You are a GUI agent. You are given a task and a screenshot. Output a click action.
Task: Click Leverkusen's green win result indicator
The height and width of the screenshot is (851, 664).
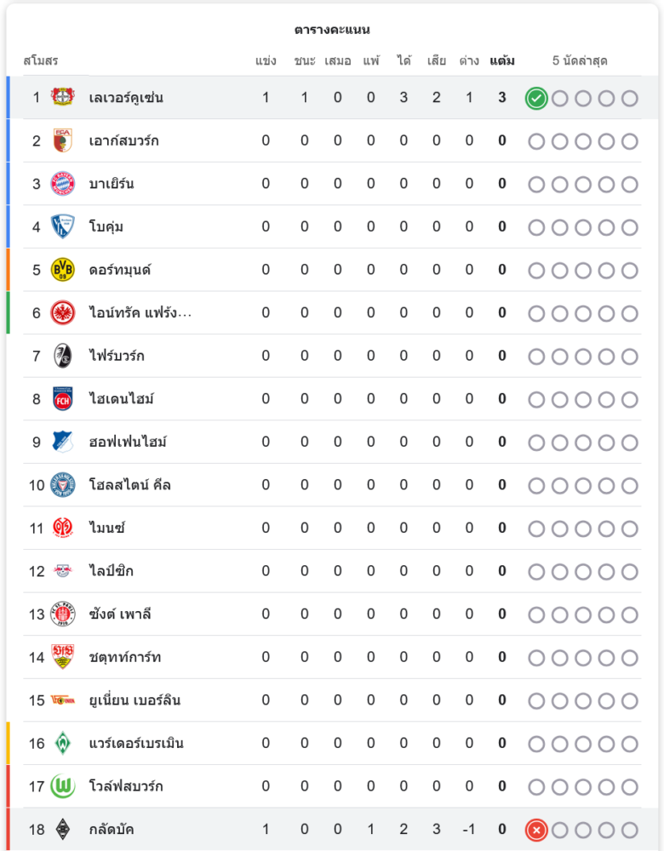tap(535, 99)
